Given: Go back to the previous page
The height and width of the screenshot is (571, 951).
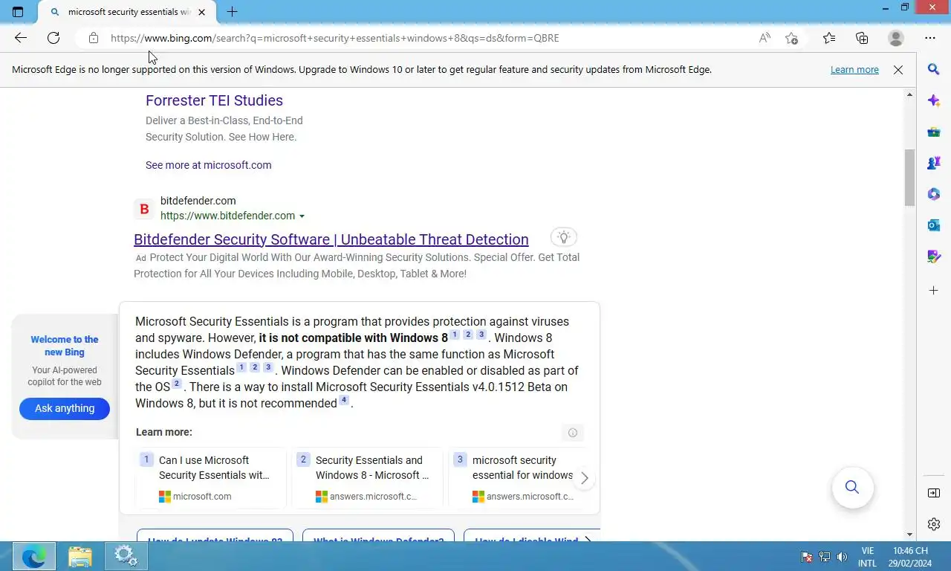Looking at the screenshot, I should coord(20,38).
